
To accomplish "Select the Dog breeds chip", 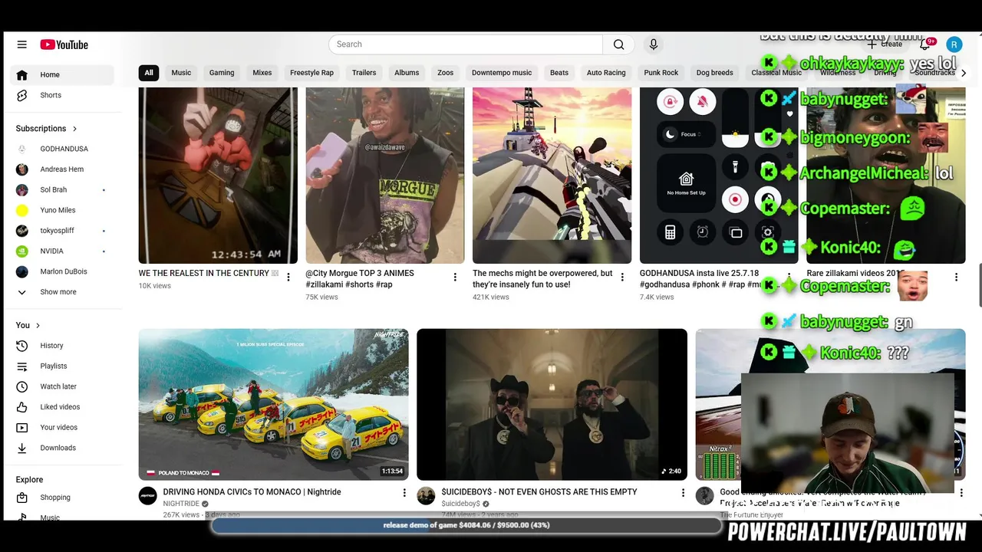I will [715, 73].
